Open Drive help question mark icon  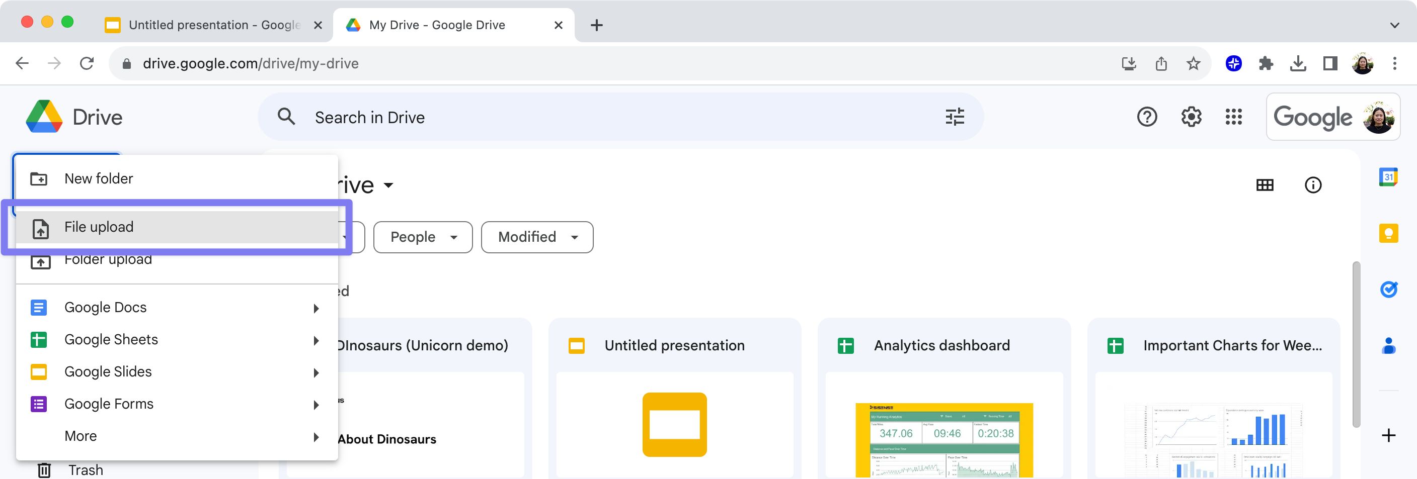point(1147,117)
